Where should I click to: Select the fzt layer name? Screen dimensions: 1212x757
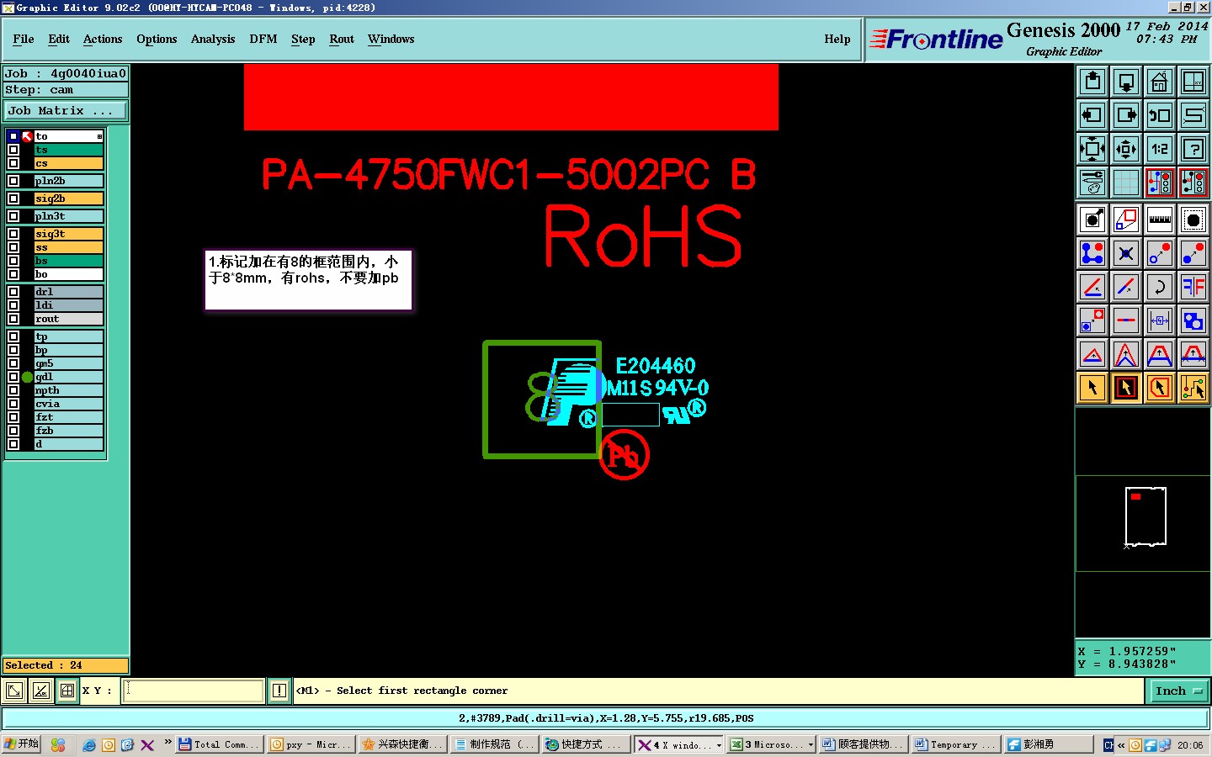click(x=68, y=417)
